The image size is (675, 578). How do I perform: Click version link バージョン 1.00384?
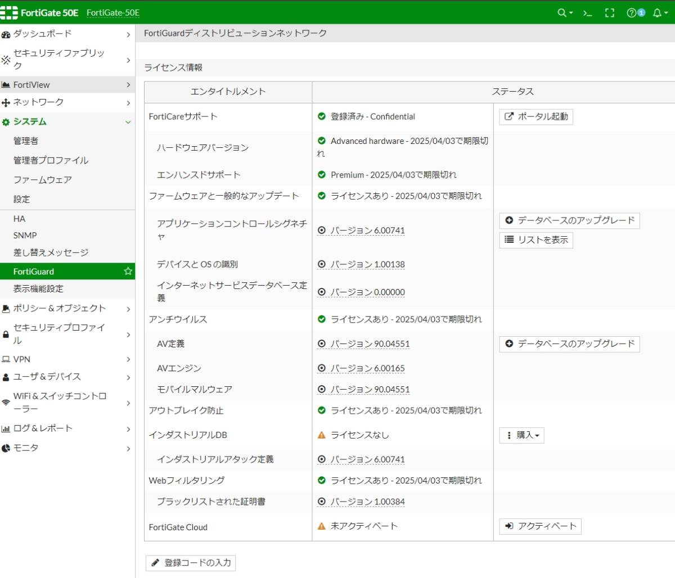pyautogui.click(x=367, y=502)
